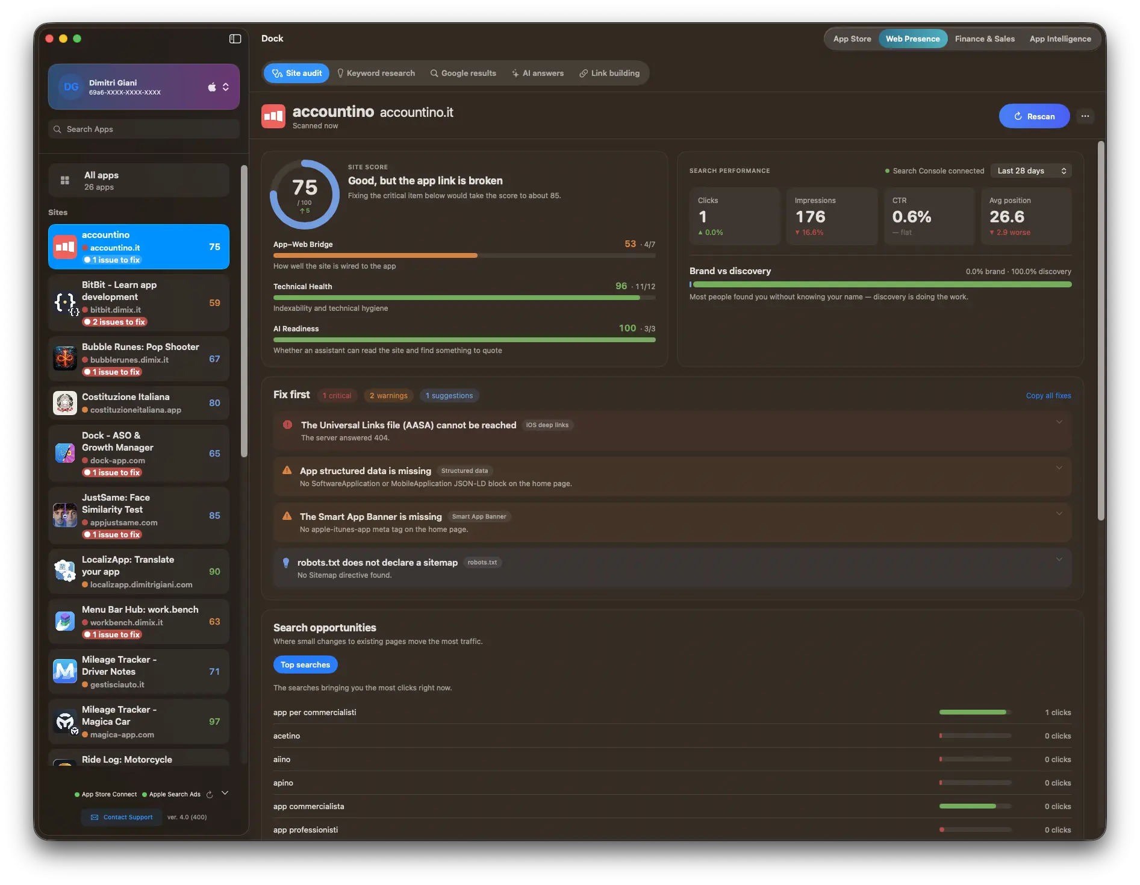The width and height of the screenshot is (1140, 885).
Task: Click the site score 75 circular gauge
Action: coord(305,194)
